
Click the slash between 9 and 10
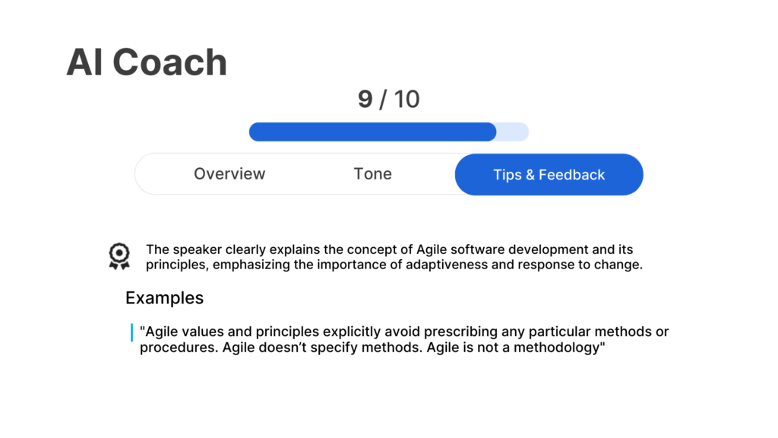click(x=384, y=99)
